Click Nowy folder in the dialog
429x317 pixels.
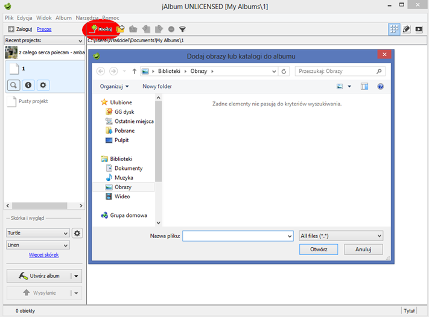coord(157,86)
